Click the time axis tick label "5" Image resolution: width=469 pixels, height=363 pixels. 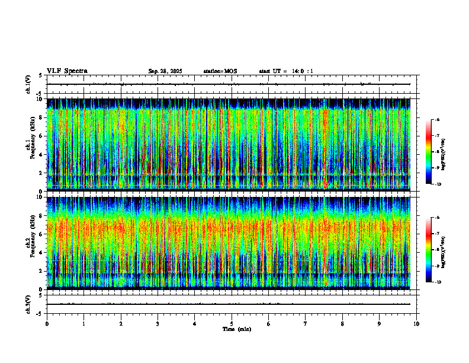(x=232, y=324)
